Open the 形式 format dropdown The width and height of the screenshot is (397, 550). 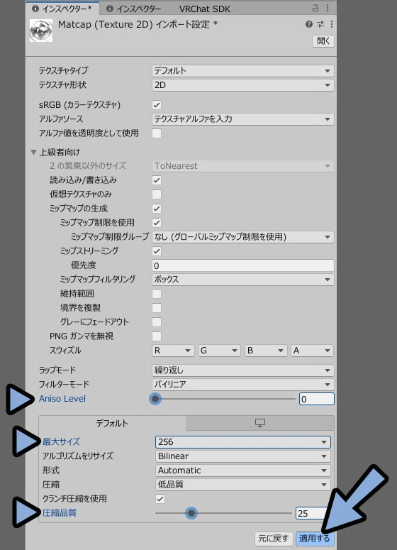(x=243, y=471)
